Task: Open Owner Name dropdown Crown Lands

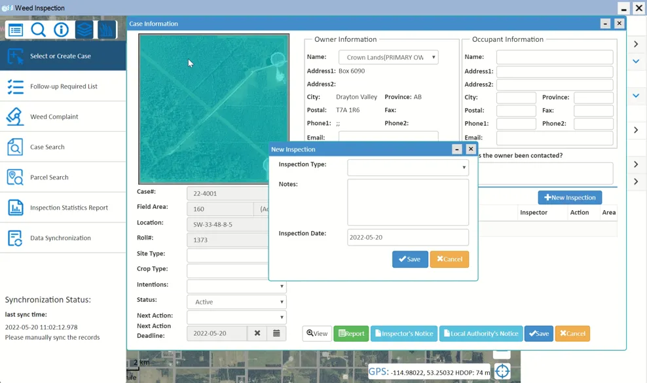Action: [x=388, y=58]
